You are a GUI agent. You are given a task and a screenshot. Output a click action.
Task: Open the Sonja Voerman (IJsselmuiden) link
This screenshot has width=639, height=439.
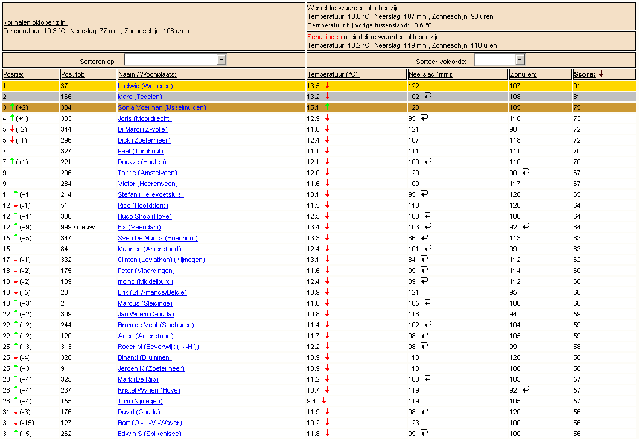point(162,107)
